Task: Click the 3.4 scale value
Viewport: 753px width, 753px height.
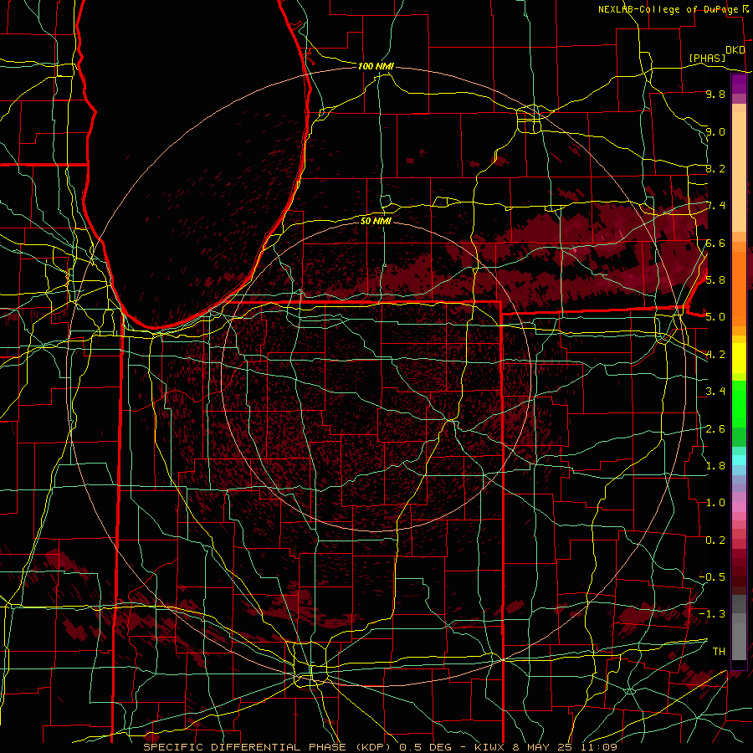Action: [715, 392]
